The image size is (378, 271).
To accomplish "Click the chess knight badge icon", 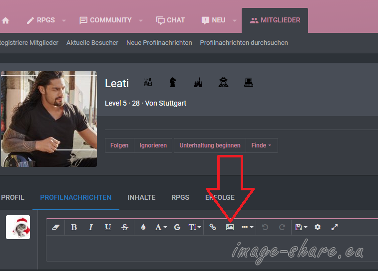I will pos(173,83).
